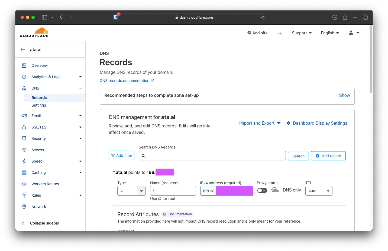Click the Safari share icon
Viewport: 388px width, 251px height.
pyautogui.click(x=345, y=17)
